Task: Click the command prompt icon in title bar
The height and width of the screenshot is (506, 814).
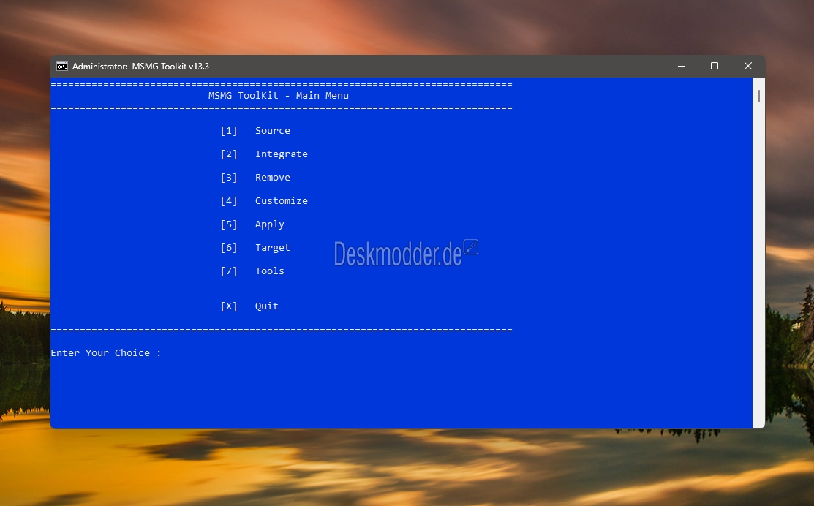Action: click(x=61, y=67)
